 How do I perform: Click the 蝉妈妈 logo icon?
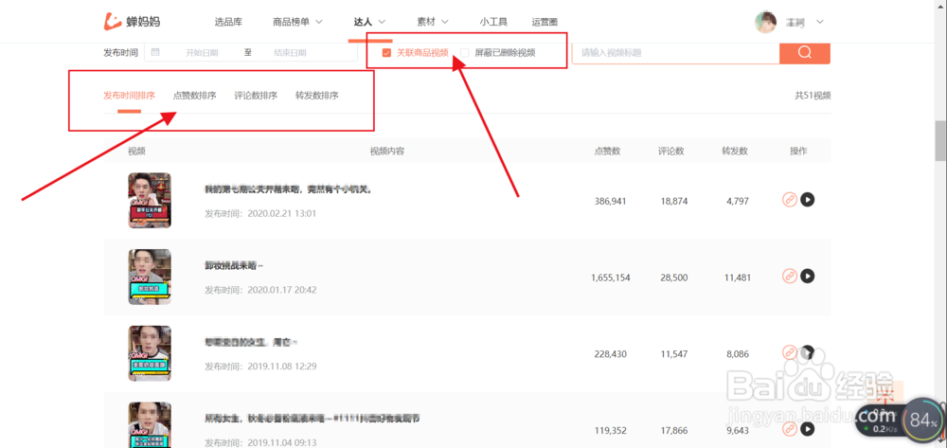pos(113,22)
